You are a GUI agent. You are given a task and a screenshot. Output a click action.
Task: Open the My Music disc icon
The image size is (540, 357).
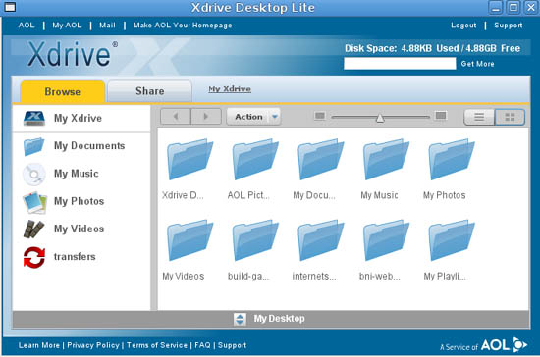[x=33, y=174]
